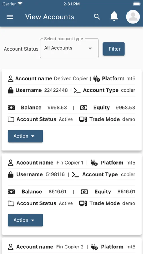Click folder icon in Derived Copier Account Status
The width and height of the screenshot is (143, 254).
click(11, 120)
